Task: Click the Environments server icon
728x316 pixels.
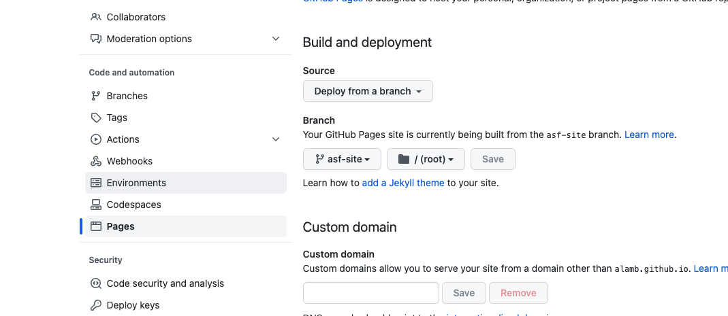Action: click(x=96, y=183)
